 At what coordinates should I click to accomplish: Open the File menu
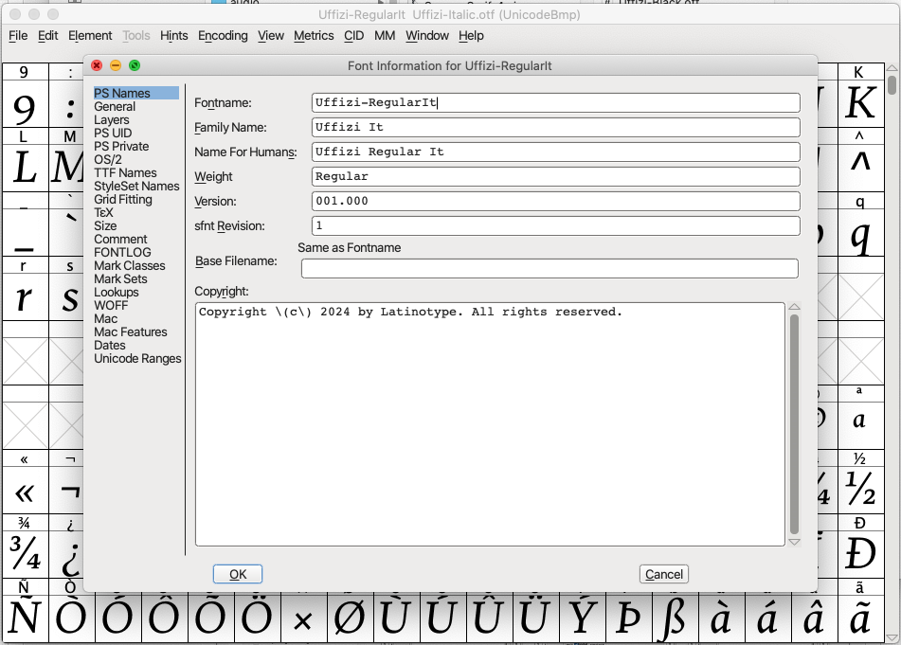pos(18,36)
